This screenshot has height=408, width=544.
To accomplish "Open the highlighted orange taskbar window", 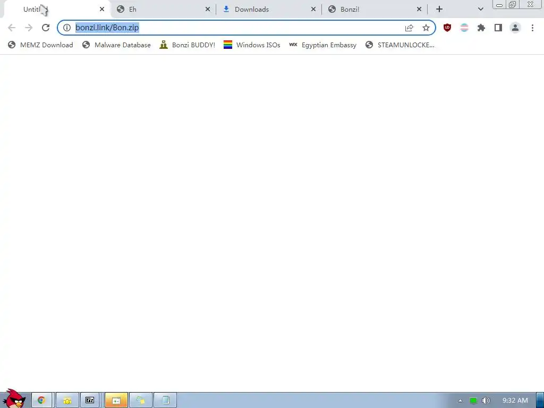I will 116,401.
